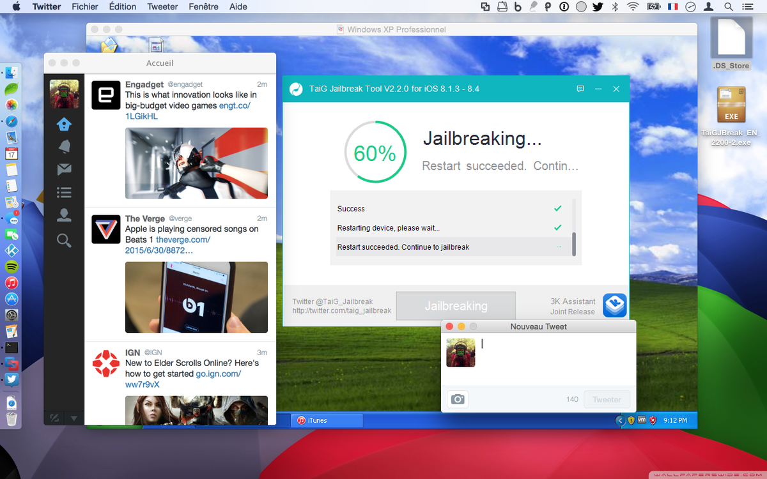Image resolution: width=767 pixels, height=479 pixels.
Task: Open the 1Password menu bar icon
Action: (564, 6)
